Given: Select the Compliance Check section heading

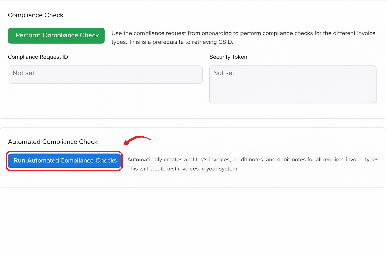Looking at the screenshot, I should click(35, 15).
